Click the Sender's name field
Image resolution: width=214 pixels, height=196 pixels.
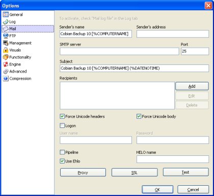pos(96,34)
